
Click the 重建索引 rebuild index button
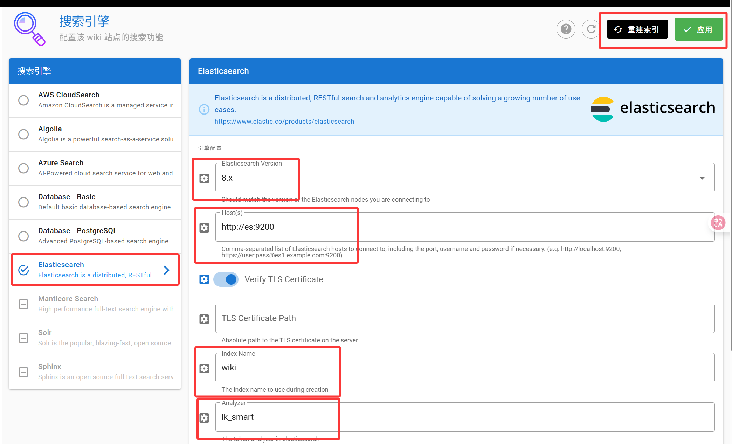click(637, 29)
